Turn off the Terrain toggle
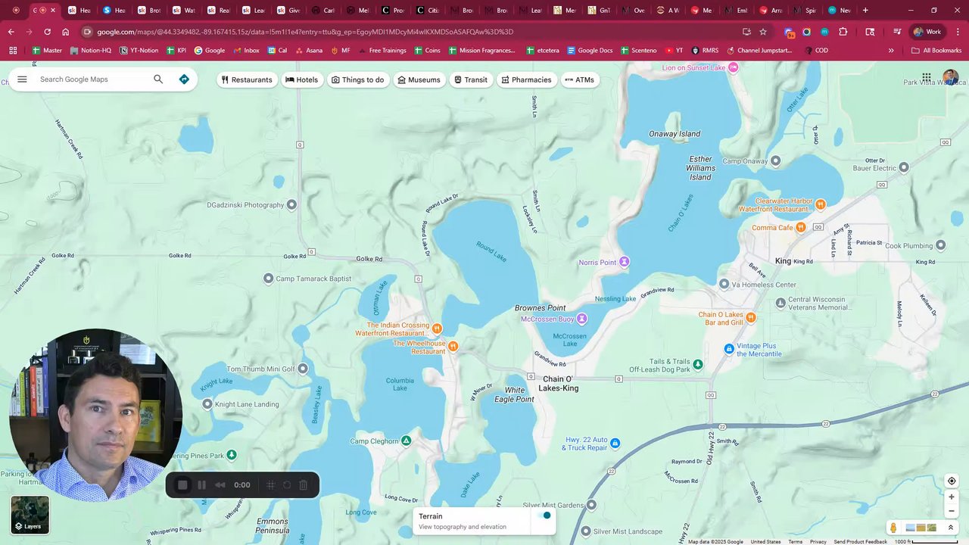 tap(545, 515)
